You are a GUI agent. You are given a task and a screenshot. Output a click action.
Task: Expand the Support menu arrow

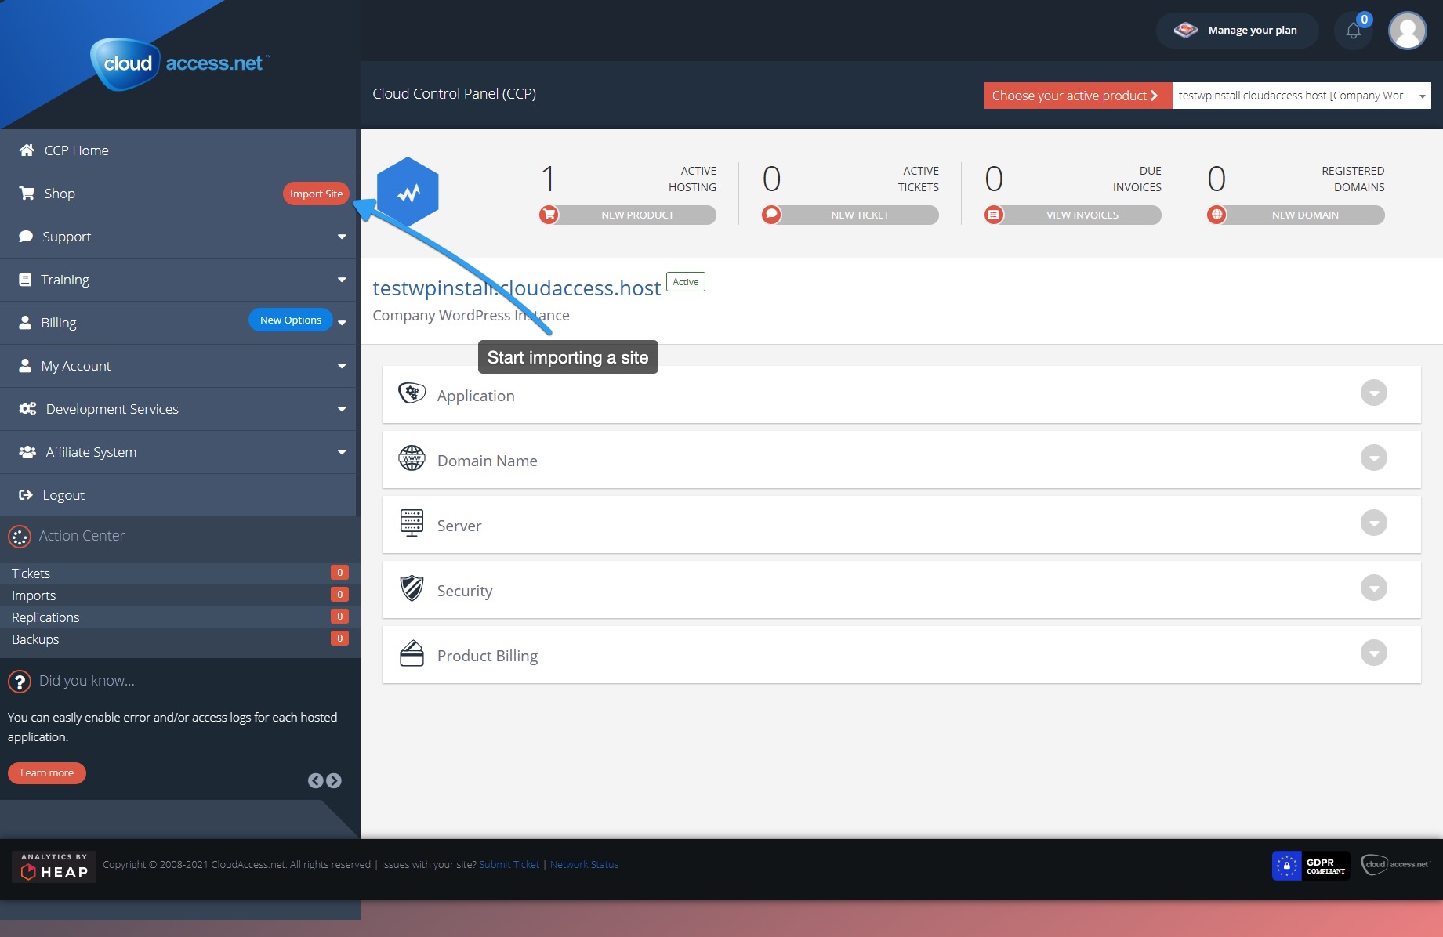click(342, 237)
